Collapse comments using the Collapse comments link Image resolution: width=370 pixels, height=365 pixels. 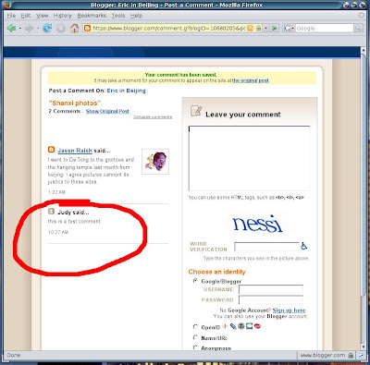pyautogui.click(x=153, y=117)
